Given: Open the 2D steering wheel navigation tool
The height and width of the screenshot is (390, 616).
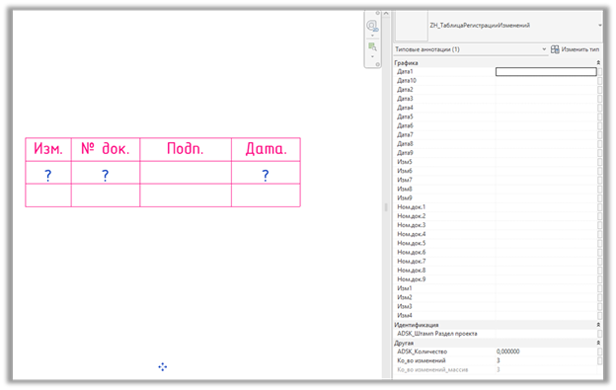Looking at the screenshot, I should click(372, 27).
